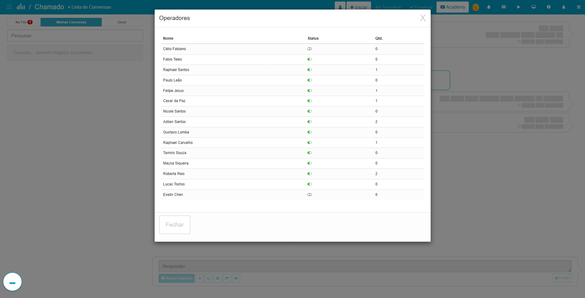Open the notifications bell icon
The image size is (585, 298).
(489, 7)
